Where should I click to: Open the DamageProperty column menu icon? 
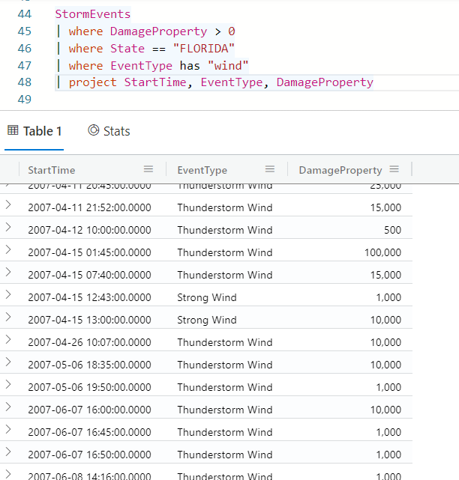pos(394,169)
